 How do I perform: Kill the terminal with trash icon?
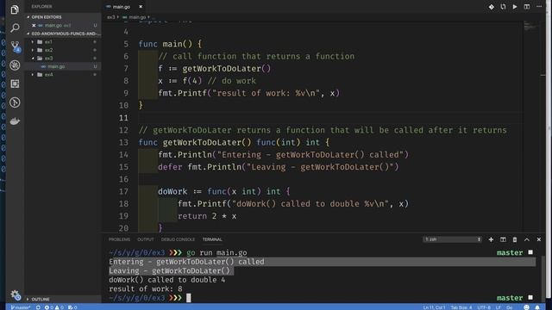[x=515, y=239]
